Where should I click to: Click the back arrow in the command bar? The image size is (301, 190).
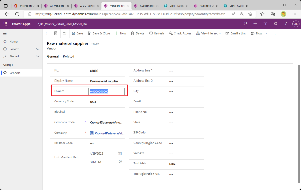(47, 33)
